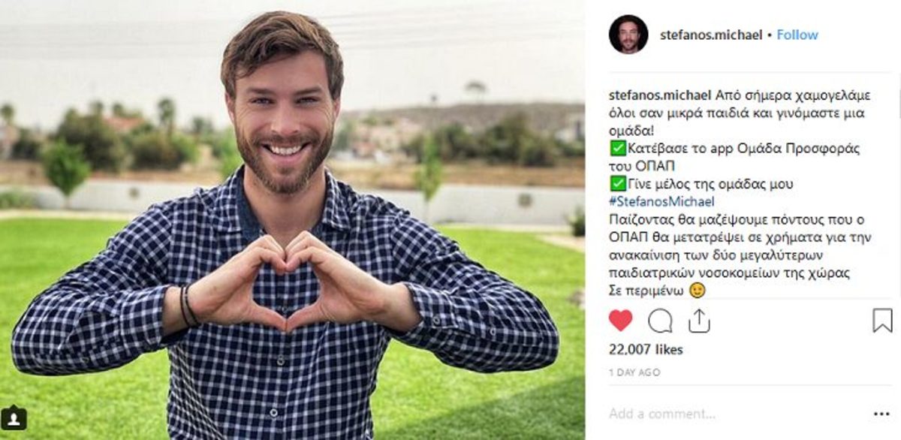This screenshot has height=440, width=901.
Task: Open comments with the speech bubble icon
Action: click(660, 321)
